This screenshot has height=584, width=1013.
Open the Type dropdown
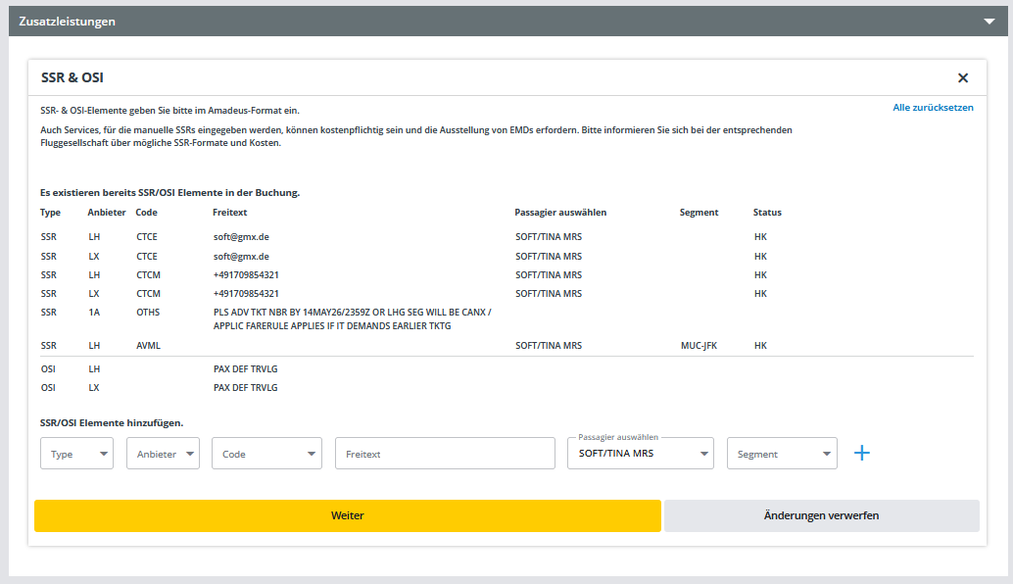point(76,454)
